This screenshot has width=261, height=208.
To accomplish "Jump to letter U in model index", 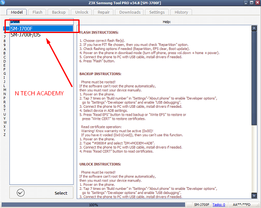I will tap(5, 114).
